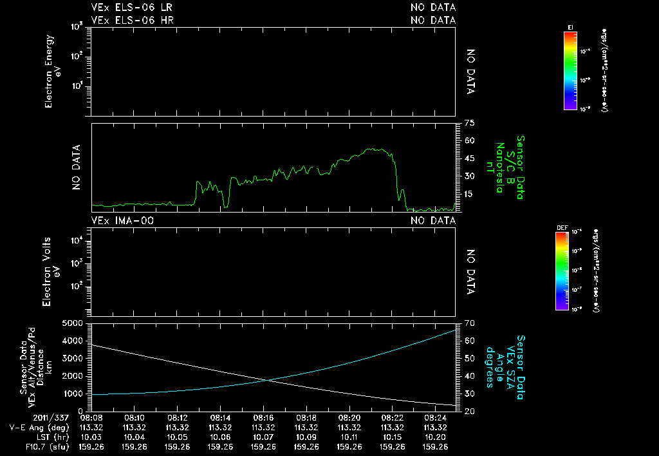The image size is (659, 456).
Task: Click the 75 nT magnetic field tick label
Action: point(469,123)
